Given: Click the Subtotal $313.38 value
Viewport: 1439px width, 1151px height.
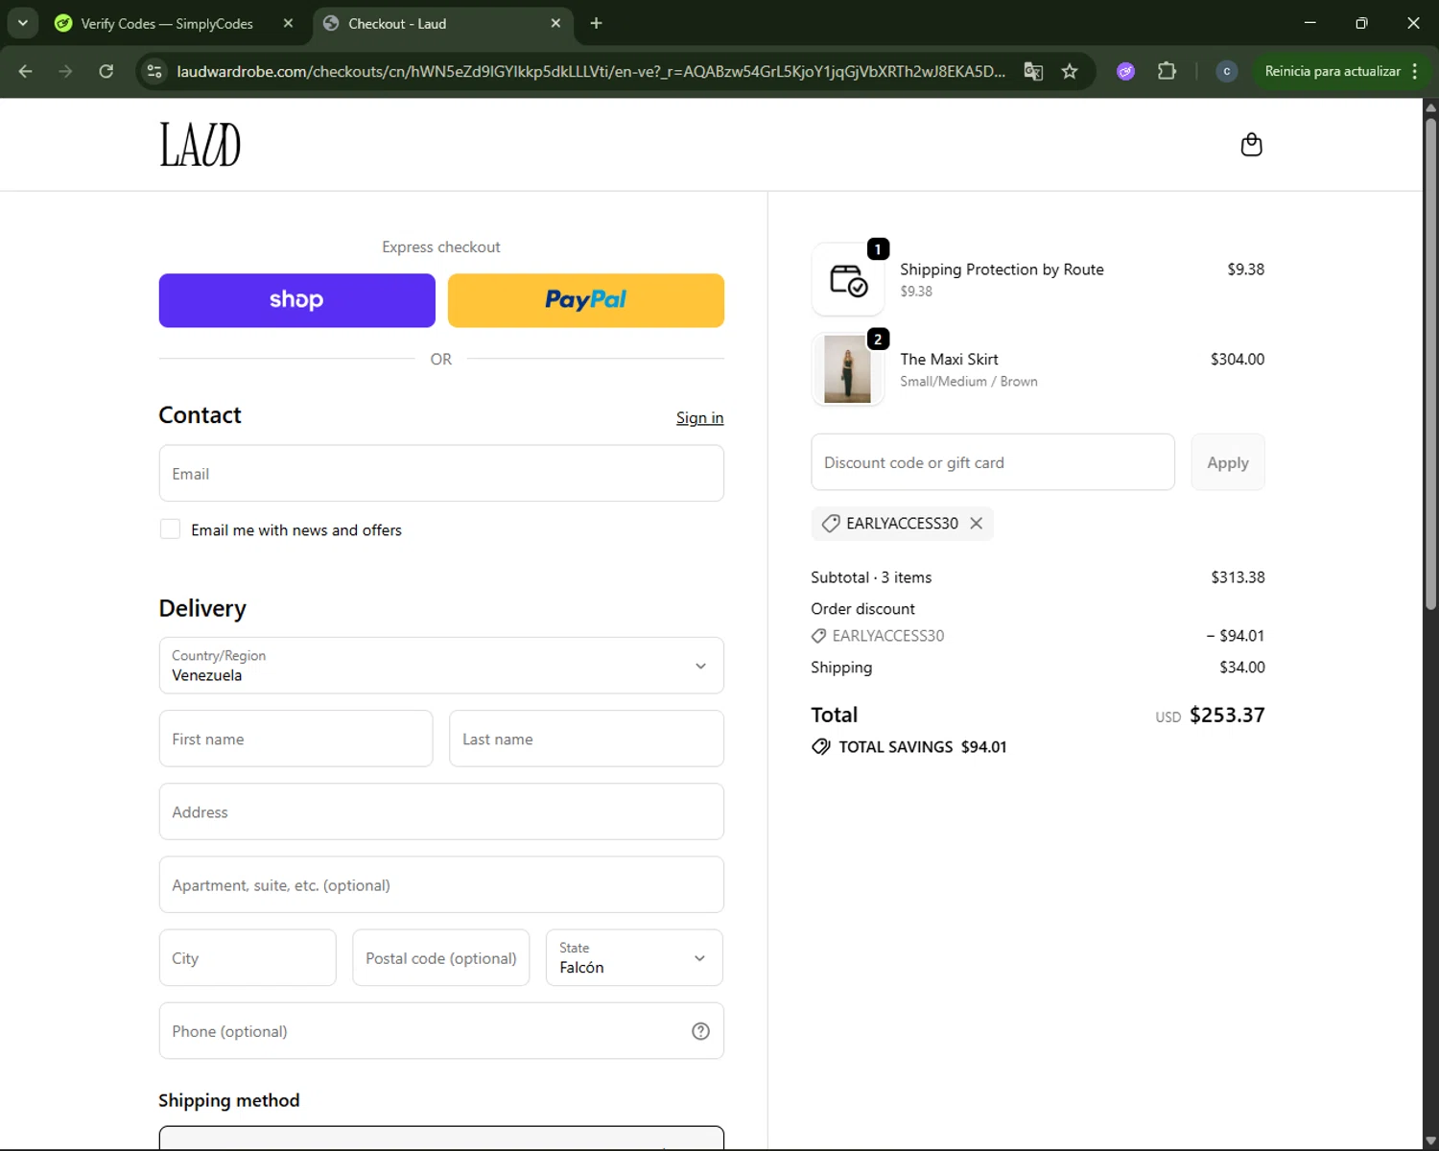Looking at the screenshot, I should pos(1238,577).
